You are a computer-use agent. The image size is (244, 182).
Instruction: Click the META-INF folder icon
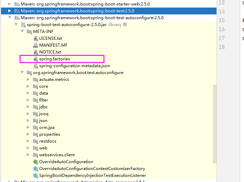tap(29, 32)
